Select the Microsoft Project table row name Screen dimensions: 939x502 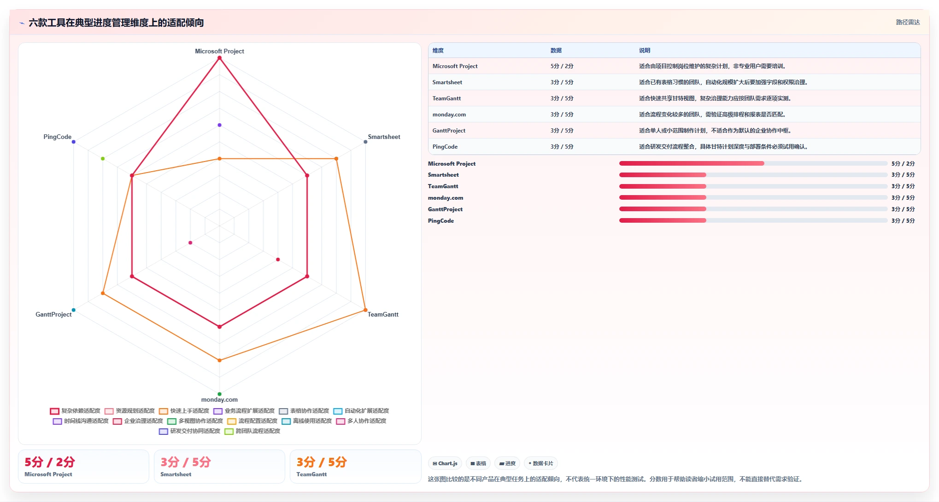click(455, 66)
